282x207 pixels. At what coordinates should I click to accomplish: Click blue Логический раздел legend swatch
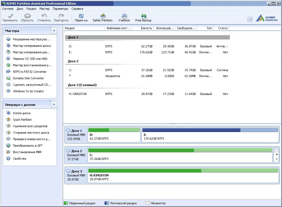tap(107, 203)
